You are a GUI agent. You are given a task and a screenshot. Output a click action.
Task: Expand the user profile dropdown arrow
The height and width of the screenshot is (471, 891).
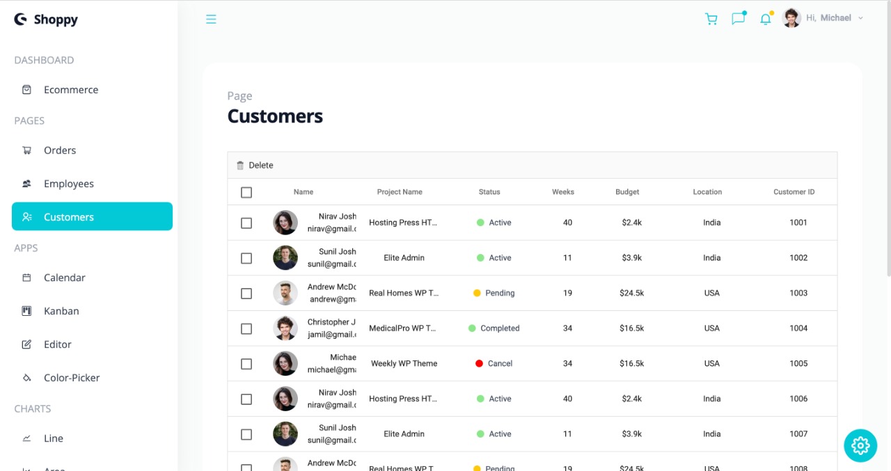(x=860, y=18)
